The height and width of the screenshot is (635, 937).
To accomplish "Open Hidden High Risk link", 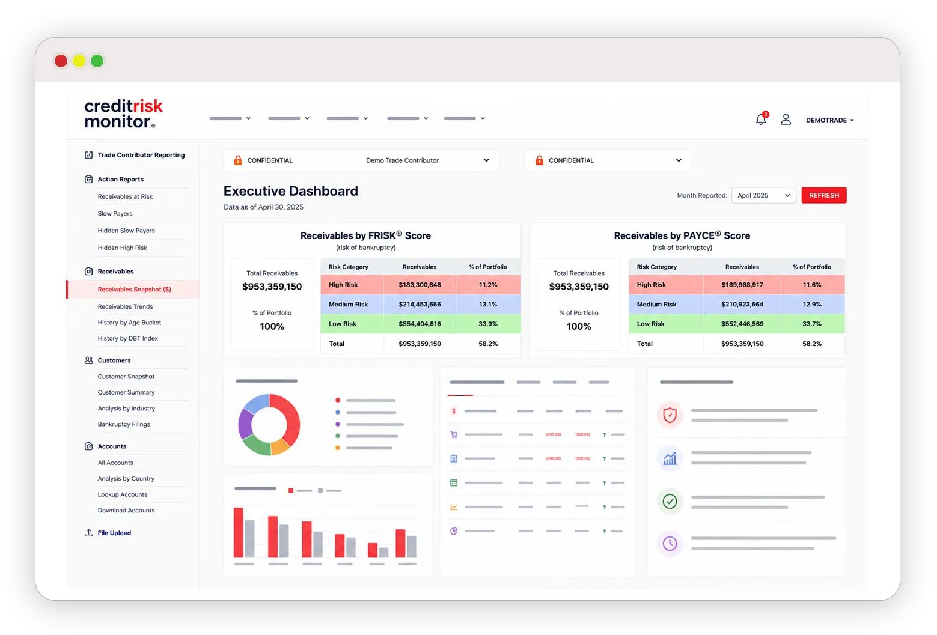I will pos(122,248).
